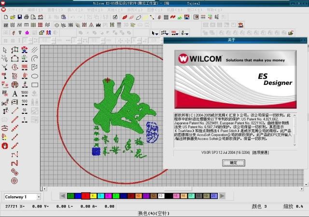Viewport: 309px width, 217px height.
Task: Click the '10' stitch travel icon
Action: 25,111
